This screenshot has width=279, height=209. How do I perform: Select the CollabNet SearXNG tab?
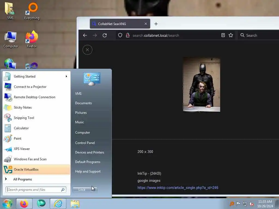[120, 24]
